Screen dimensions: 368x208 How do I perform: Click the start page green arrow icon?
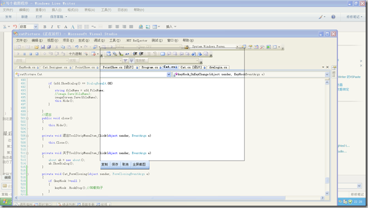tap(269, 47)
